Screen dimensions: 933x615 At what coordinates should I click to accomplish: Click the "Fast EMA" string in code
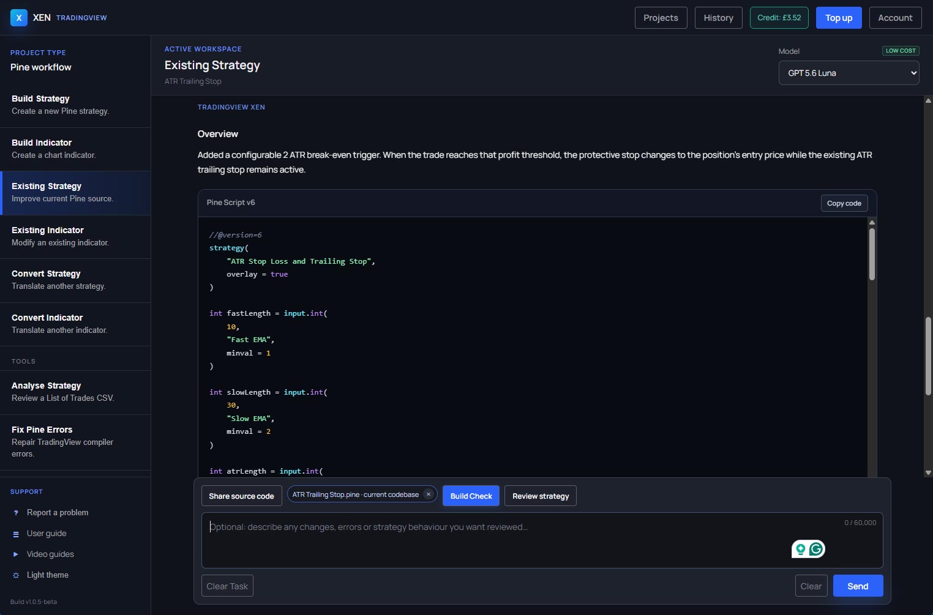pos(249,340)
